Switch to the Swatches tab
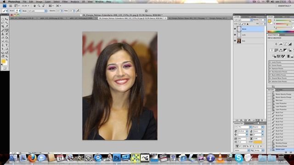294x165 pixels. pos(279,17)
